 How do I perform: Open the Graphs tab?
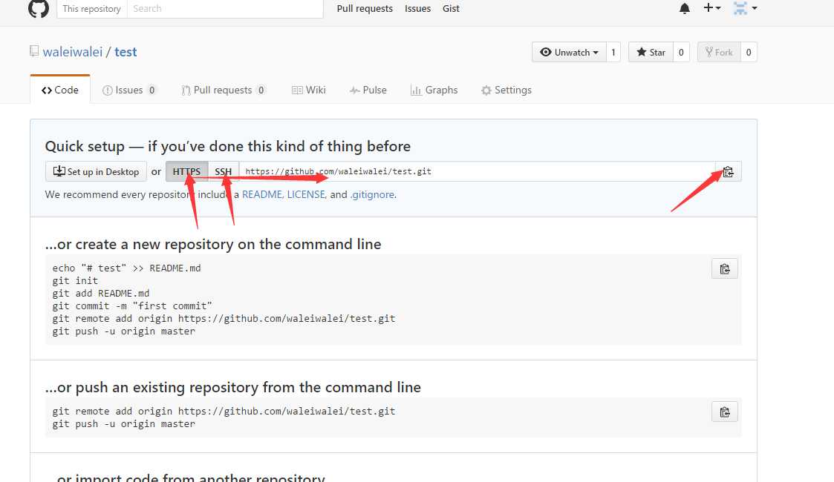[x=434, y=90]
